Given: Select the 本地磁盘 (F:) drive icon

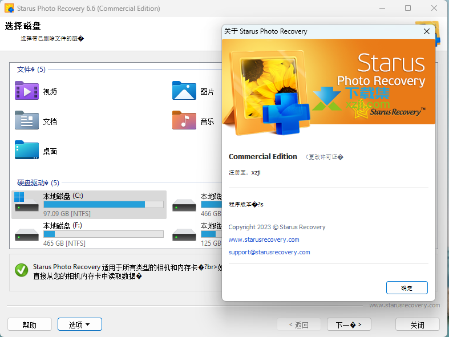Looking at the screenshot, I should [27, 235].
